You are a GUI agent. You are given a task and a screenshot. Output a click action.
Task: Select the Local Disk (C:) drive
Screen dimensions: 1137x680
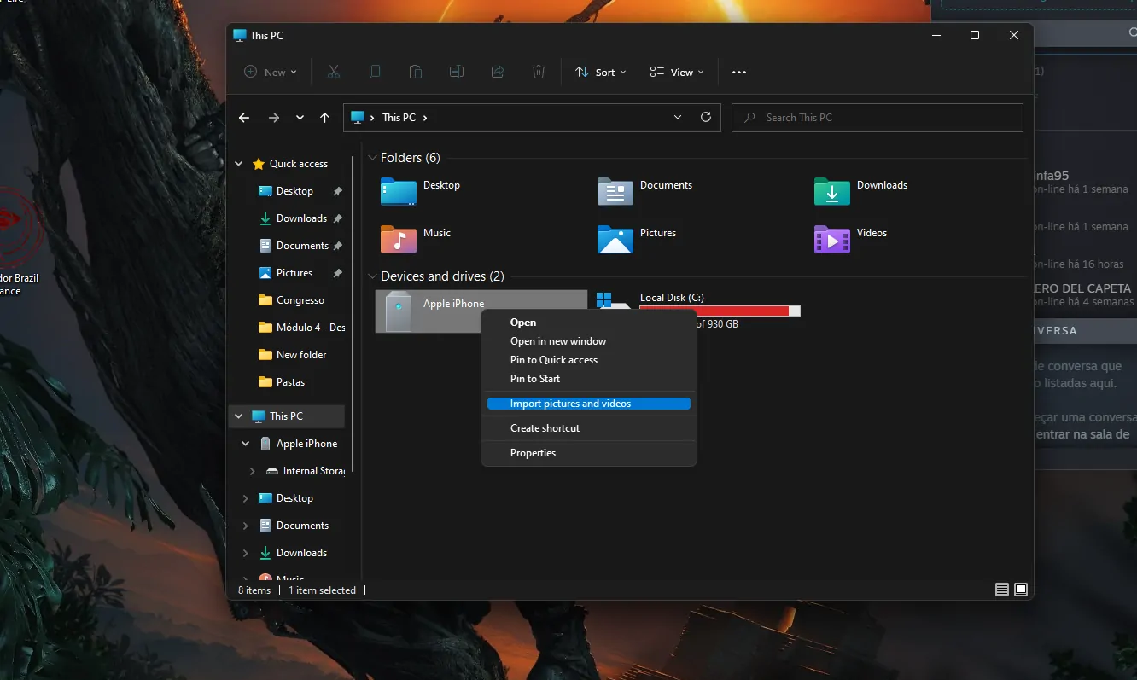[697, 311]
